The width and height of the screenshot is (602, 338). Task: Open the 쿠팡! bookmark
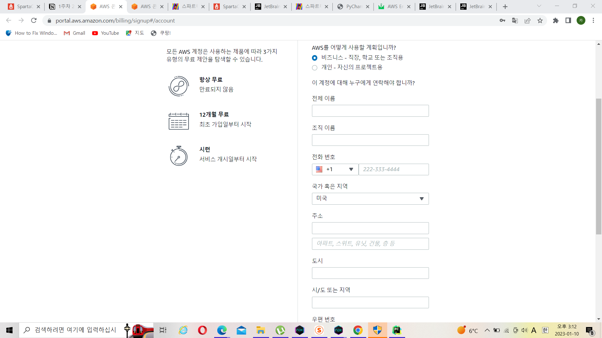(x=161, y=33)
